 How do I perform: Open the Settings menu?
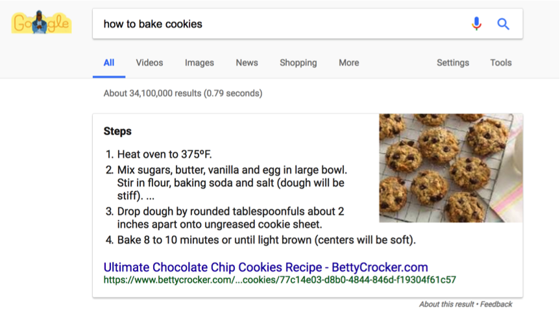click(453, 63)
